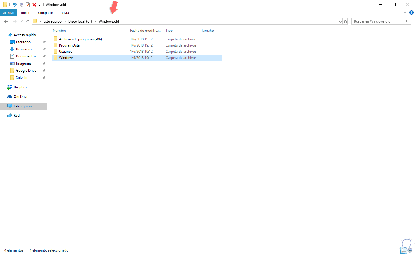Click the pin icon beside Descargas
Screen dimensions: 415x254
pyautogui.click(x=44, y=49)
